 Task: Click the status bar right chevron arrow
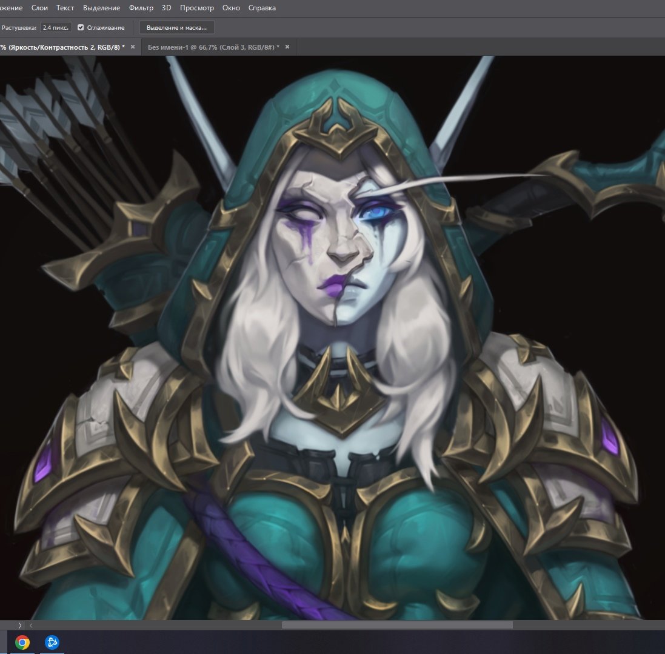[x=19, y=625]
